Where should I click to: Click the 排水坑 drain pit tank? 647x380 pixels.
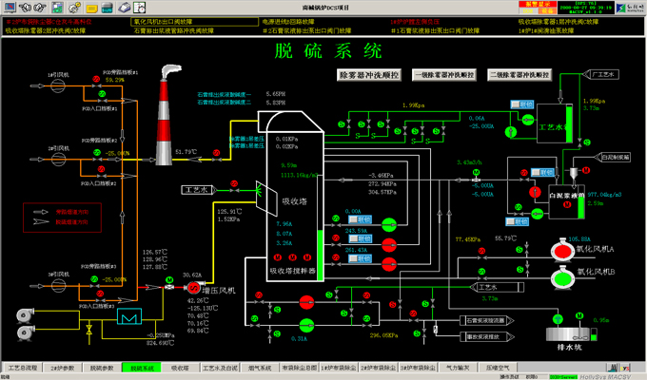tap(568, 333)
